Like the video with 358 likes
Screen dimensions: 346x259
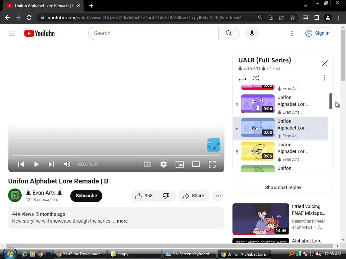[x=144, y=196]
